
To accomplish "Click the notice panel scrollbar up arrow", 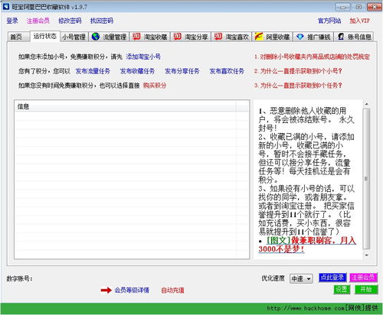I will [367, 104].
